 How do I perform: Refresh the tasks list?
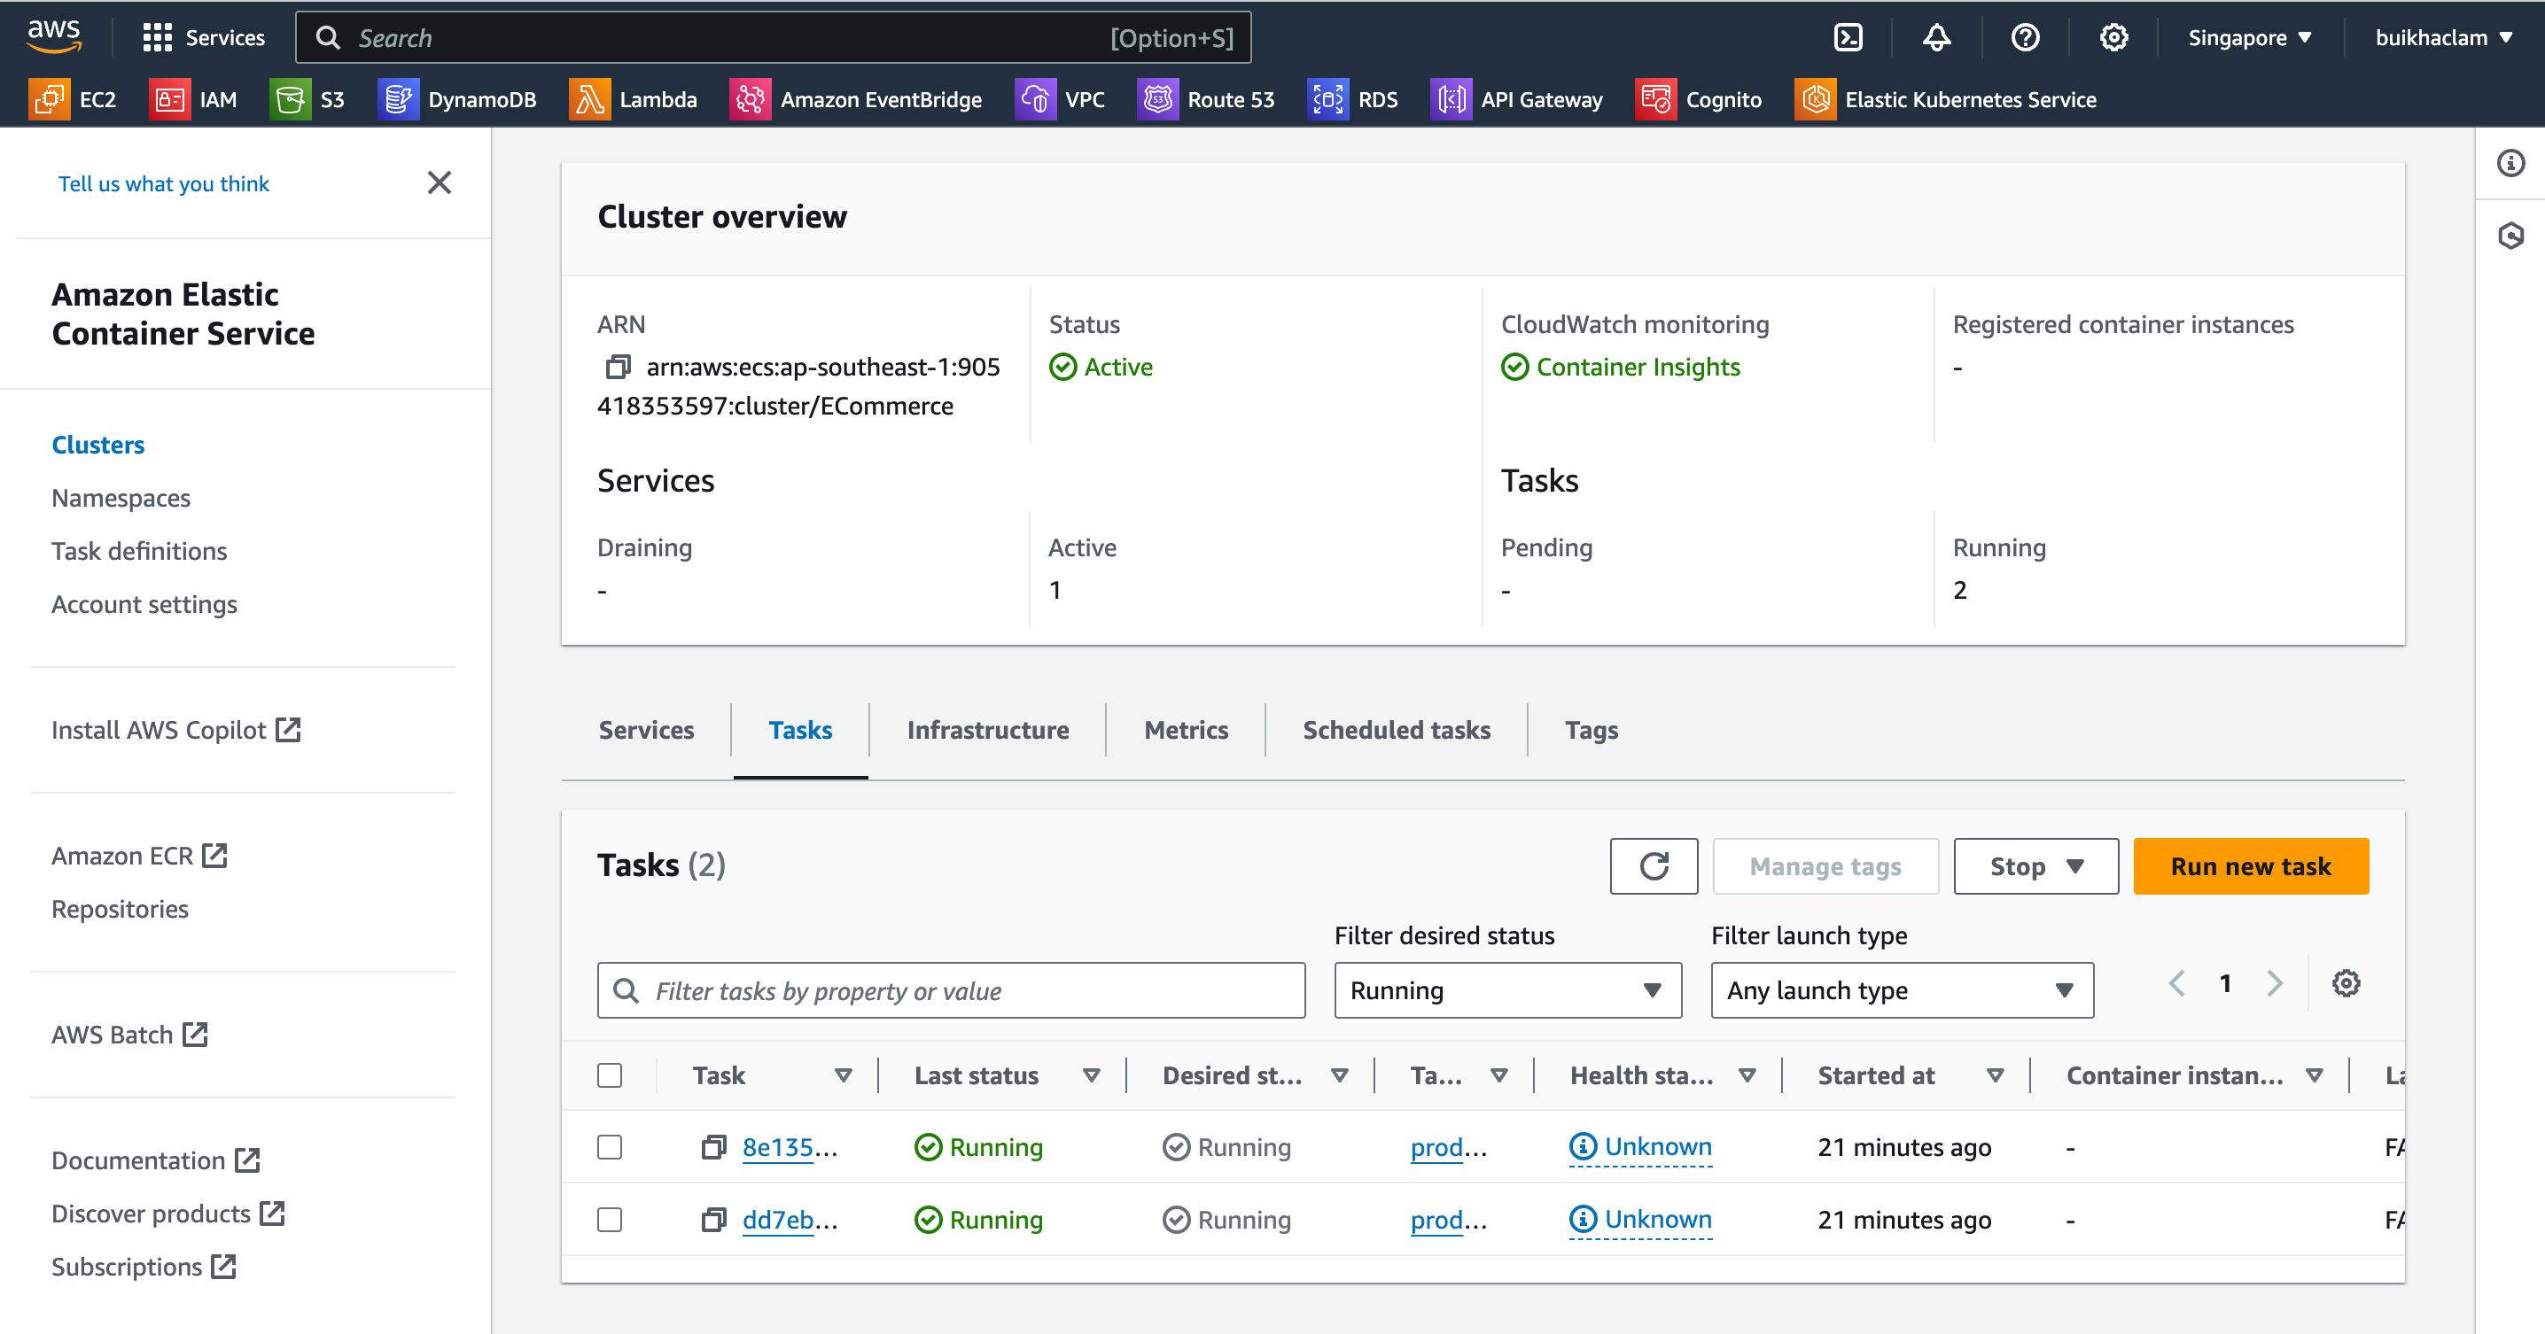tap(1654, 866)
